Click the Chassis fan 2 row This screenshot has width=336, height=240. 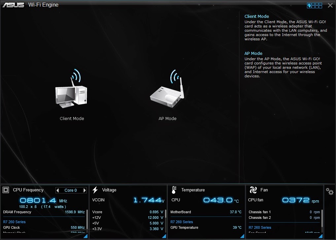284,218
